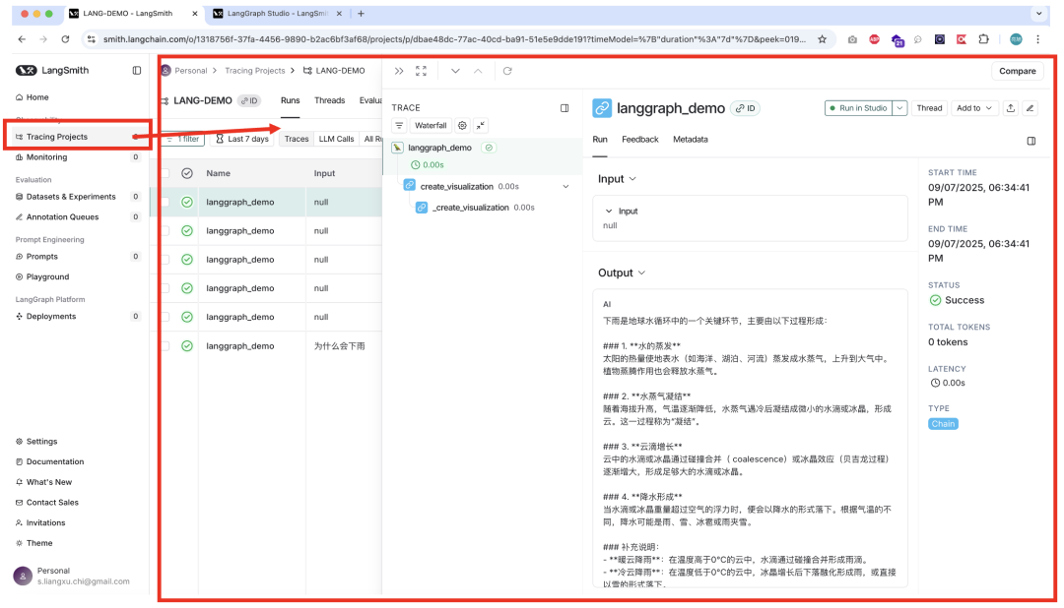This screenshot has width=1064, height=608.
Task: Copy the langgraph_demo run ID badge
Action: 745,108
